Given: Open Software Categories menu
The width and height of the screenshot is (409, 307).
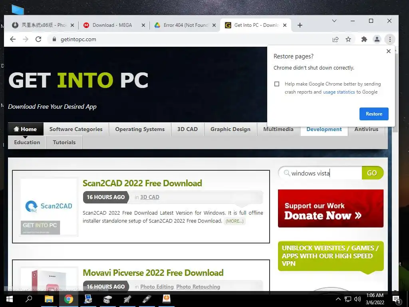Looking at the screenshot, I should point(76,129).
